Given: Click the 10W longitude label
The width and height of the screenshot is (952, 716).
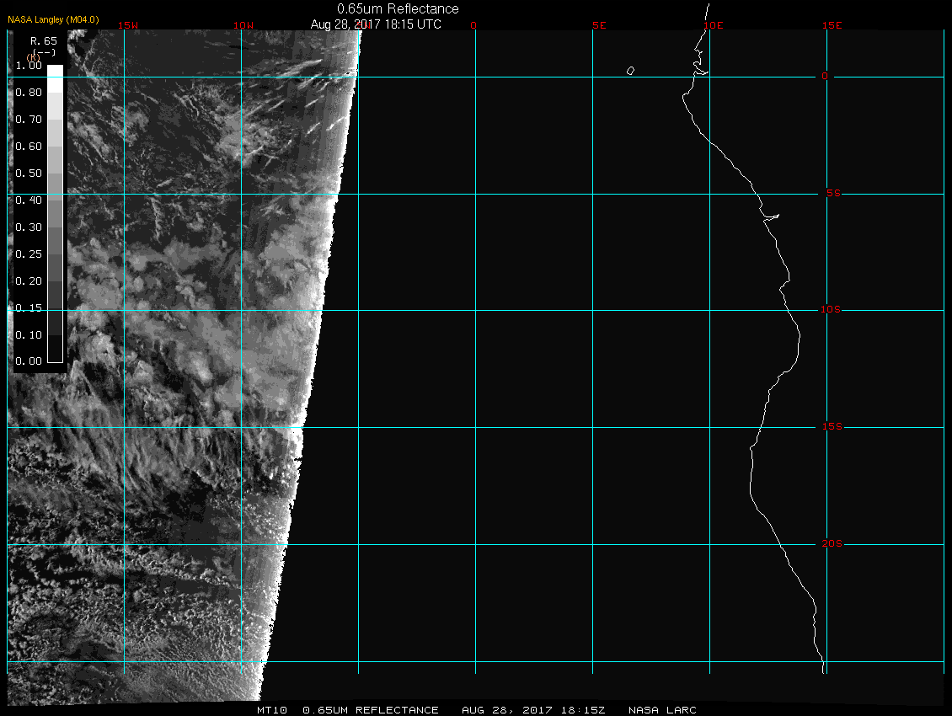Looking at the screenshot, I should tap(243, 25).
